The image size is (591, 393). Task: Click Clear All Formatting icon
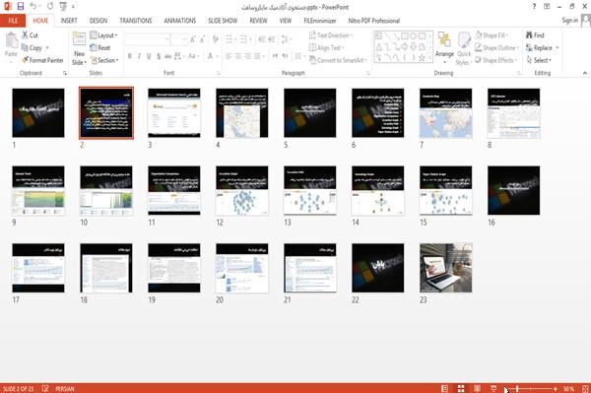tap(215, 39)
